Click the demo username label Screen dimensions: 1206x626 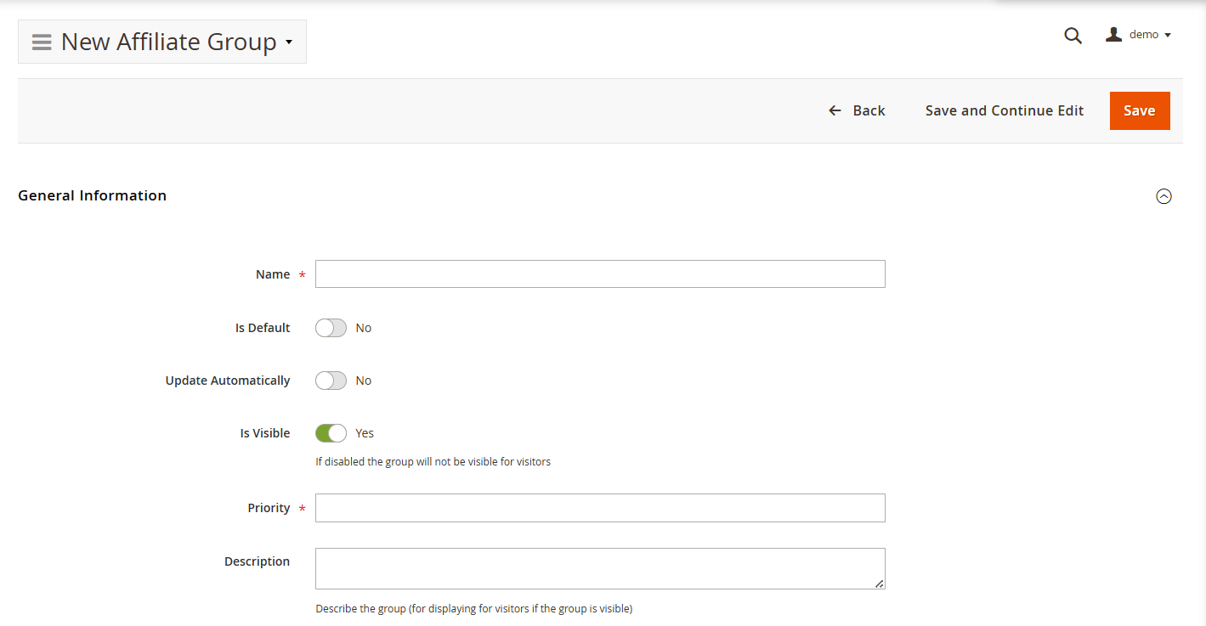pyautogui.click(x=1143, y=35)
